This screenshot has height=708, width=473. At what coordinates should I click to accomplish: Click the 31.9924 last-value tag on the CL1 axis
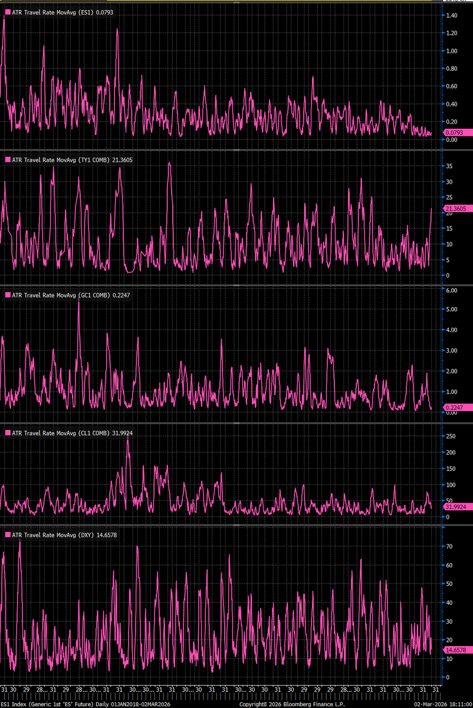tap(457, 507)
